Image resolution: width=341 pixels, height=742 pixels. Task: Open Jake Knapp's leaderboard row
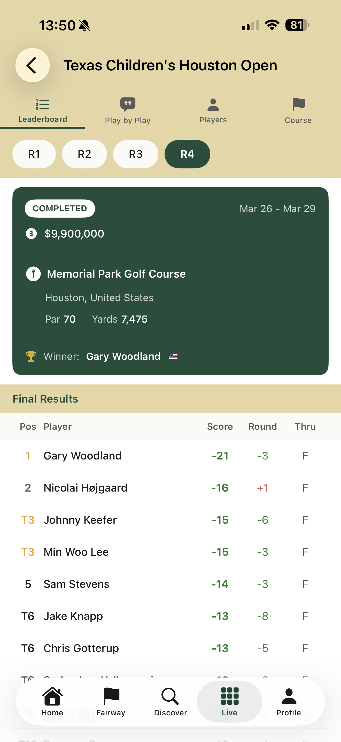[170, 616]
